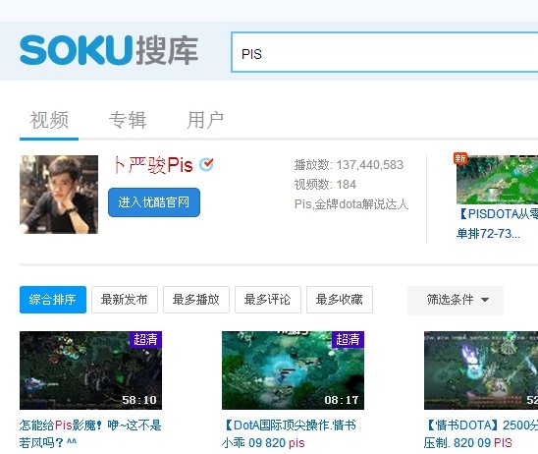
Task: Open the 58:10 video thumbnail
Action: click(90, 370)
